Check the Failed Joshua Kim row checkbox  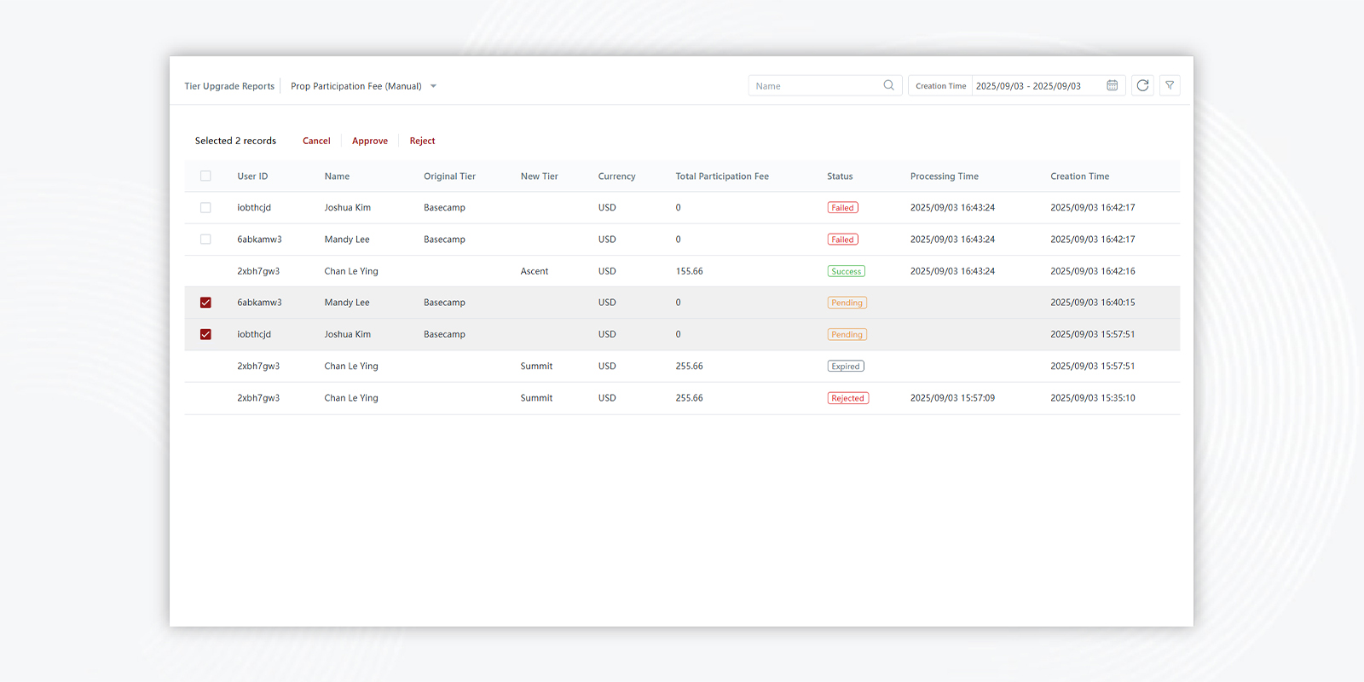click(x=205, y=208)
